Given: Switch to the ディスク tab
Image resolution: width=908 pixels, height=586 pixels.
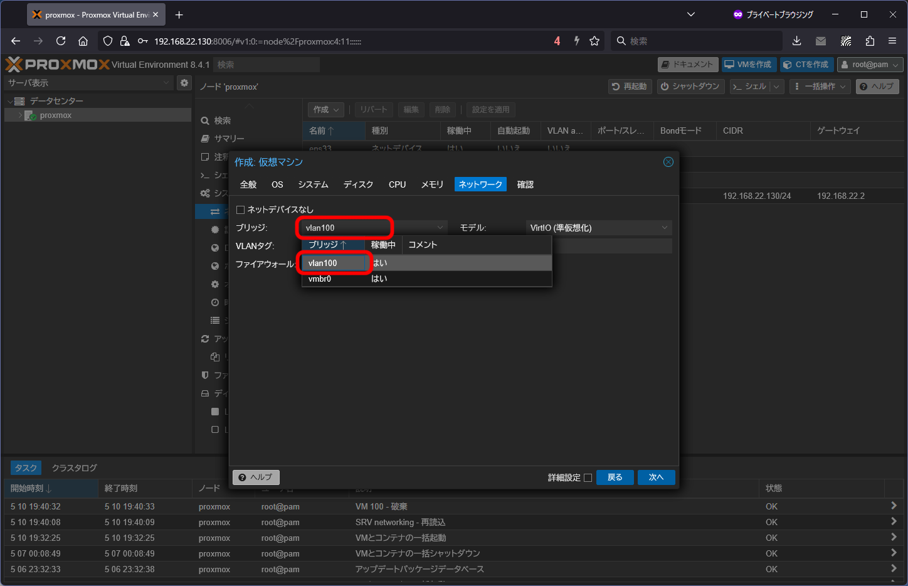Looking at the screenshot, I should click(358, 184).
